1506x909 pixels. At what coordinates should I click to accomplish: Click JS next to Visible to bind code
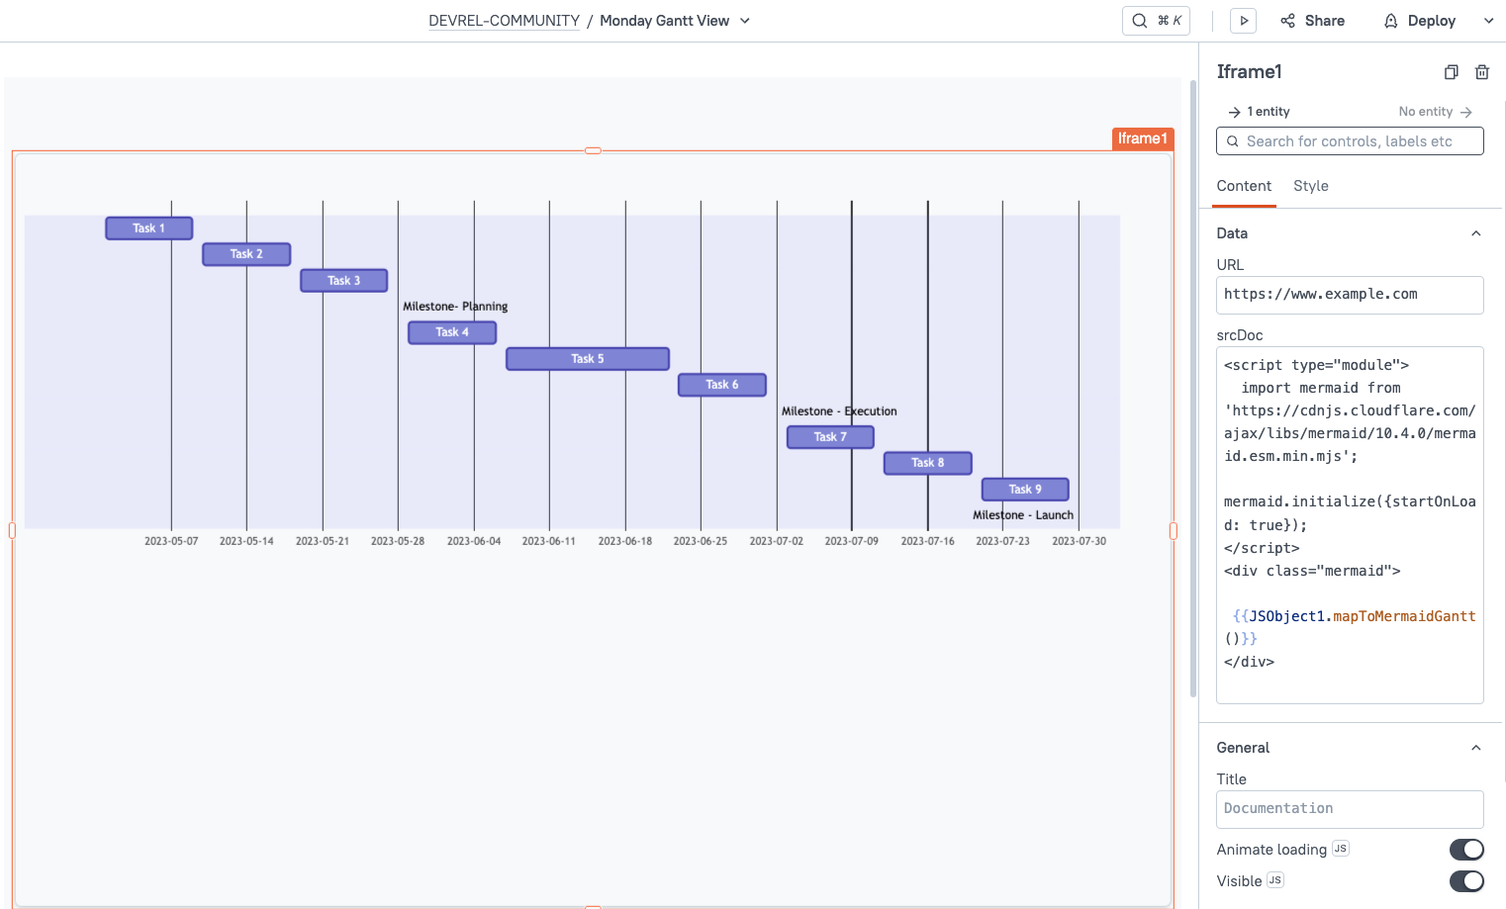1274,879
